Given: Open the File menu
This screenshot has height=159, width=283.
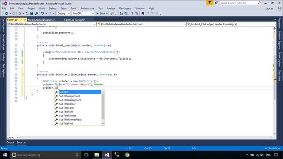Looking at the screenshot, I should pos(4,8).
